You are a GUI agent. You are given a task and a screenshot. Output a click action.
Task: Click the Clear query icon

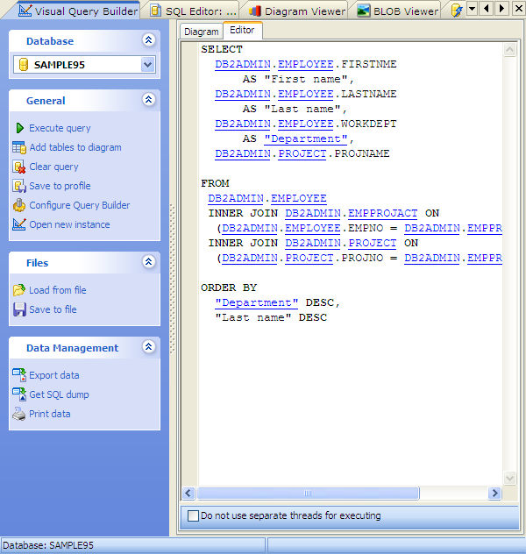tap(19, 167)
